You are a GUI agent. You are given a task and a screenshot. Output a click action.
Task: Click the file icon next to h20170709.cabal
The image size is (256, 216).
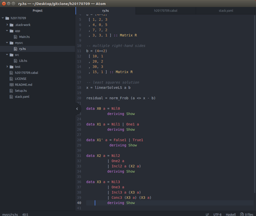(x=11, y=73)
